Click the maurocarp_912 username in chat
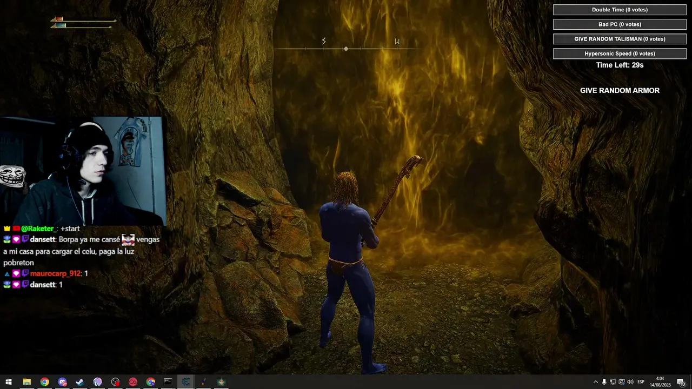Viewport: 692px width, 389px height. tap(56, 274)
